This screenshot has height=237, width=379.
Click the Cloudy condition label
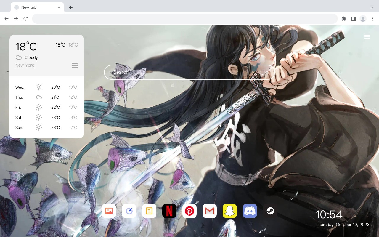(31, 57)
